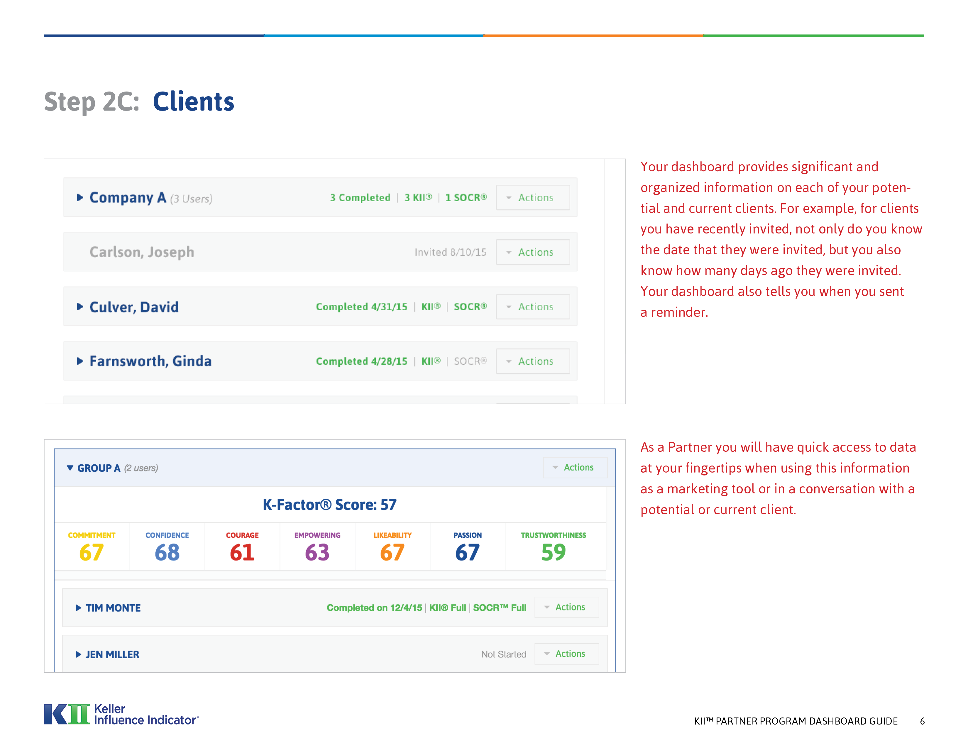968x748 pixels.
Task: Click the TIM MONTE name
Action: 113,607
